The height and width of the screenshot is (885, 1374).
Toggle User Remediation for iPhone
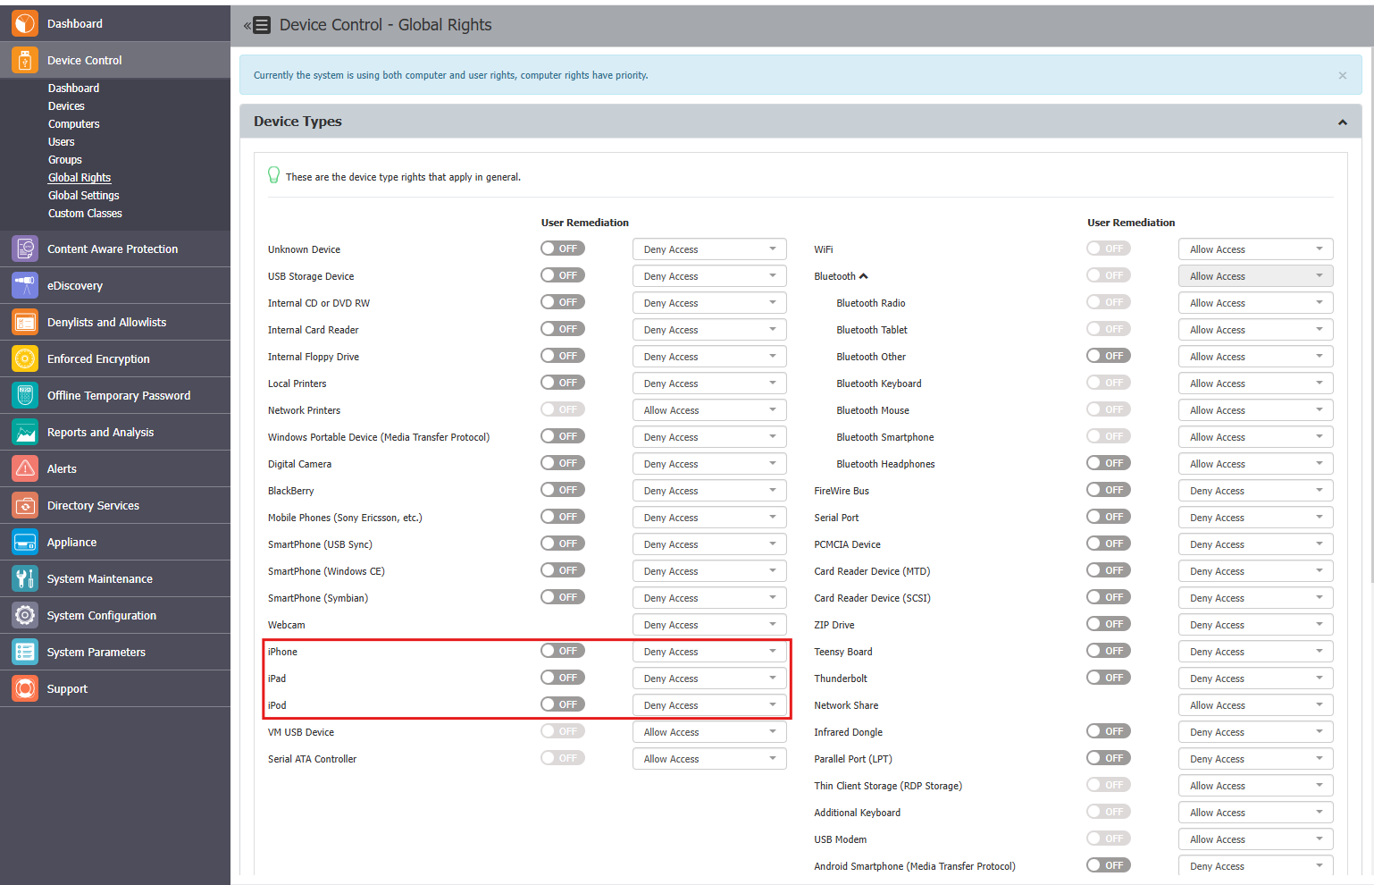[563, 651]
